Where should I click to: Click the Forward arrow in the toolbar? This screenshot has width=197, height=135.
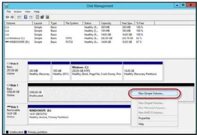pyautogui.click(x=12, y=17)
